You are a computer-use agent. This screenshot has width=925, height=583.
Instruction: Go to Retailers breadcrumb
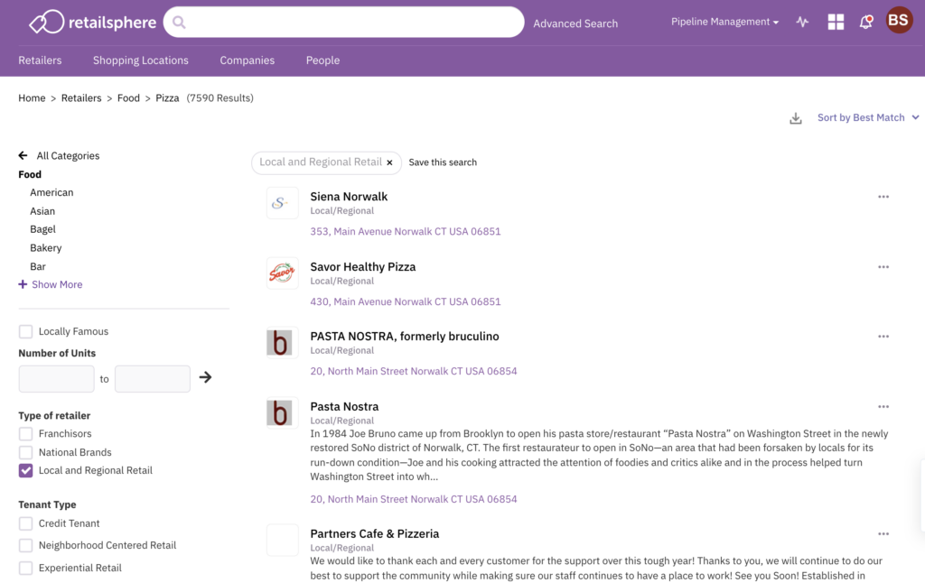pyautogui.click(x=81, y=97)
